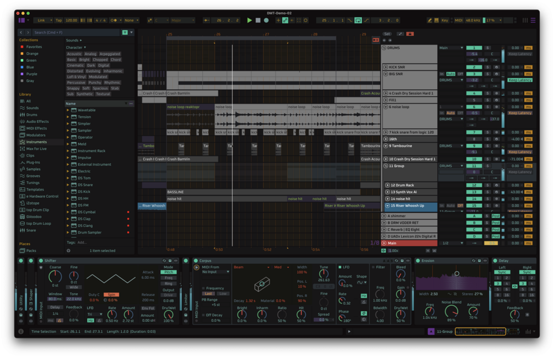The image size is (554, 357).
Task: Enable the Corpus Filter checkbox
Action: [373, 267]
